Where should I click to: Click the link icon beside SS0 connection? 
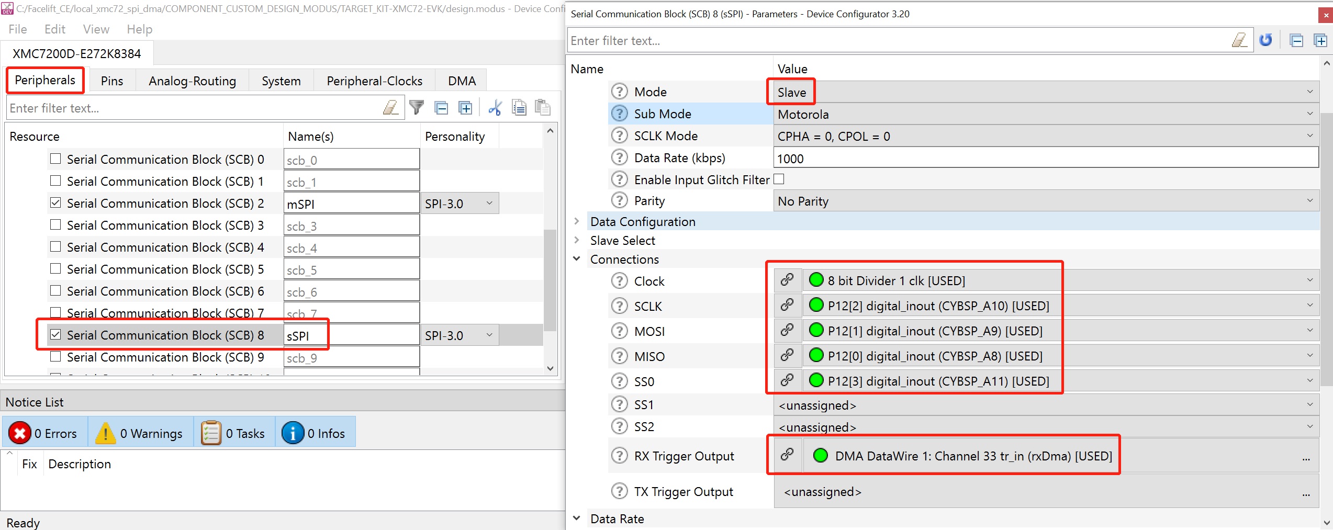(788, 381)
